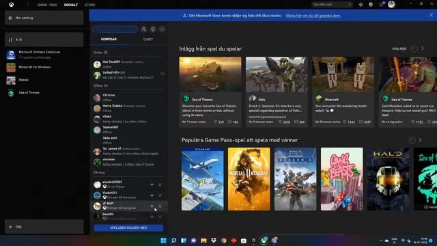Screen dimensions: 437x246
Task: Open the Gang Beasts game tile
Action: [341, 179]
